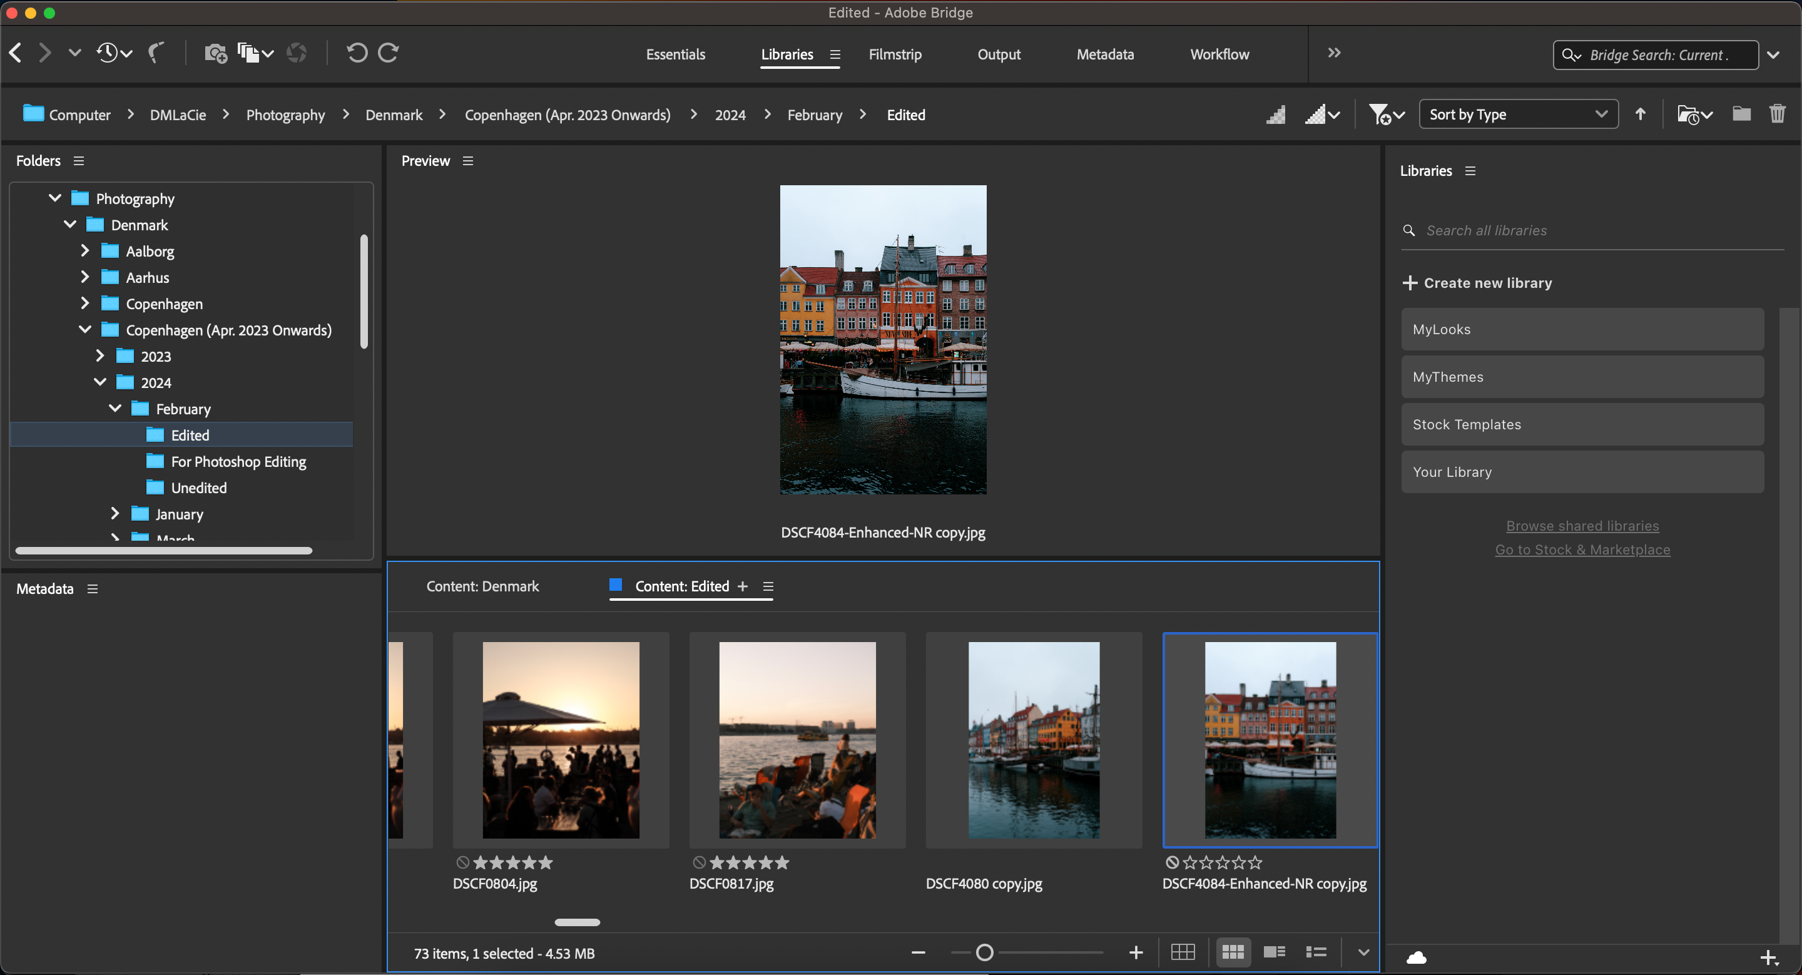
Task: Switch to the Filmstrip workspace tab
Action: click(x=895, y=54)
